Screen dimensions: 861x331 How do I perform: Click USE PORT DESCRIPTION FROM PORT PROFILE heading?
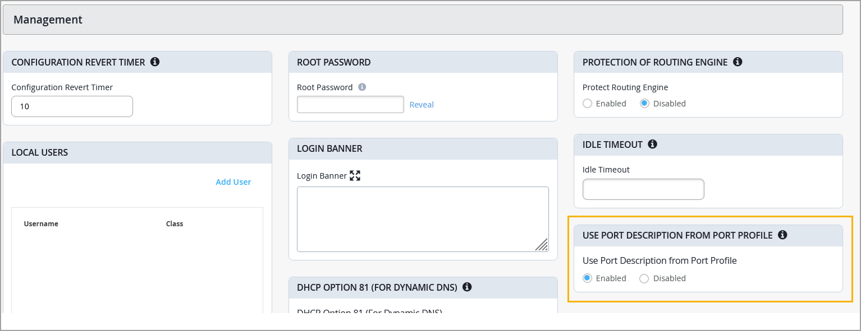pos(677,235)
